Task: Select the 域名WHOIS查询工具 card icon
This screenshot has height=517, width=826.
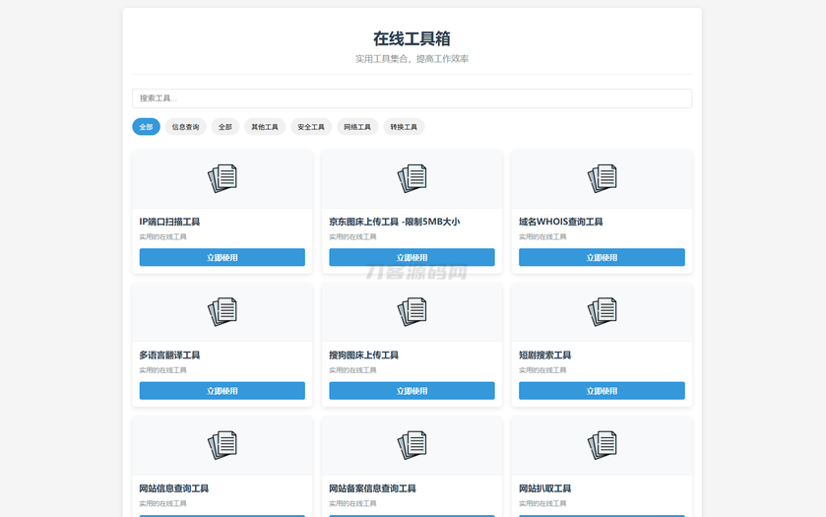Action: click(602, 178)
